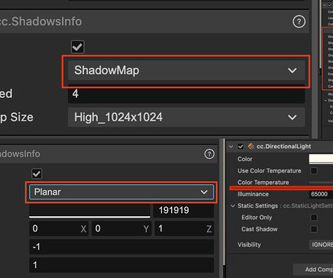The width and height of the screenshot is (333, 278).
Task: Open the light Color swatch picker
Action: point(321,159)
